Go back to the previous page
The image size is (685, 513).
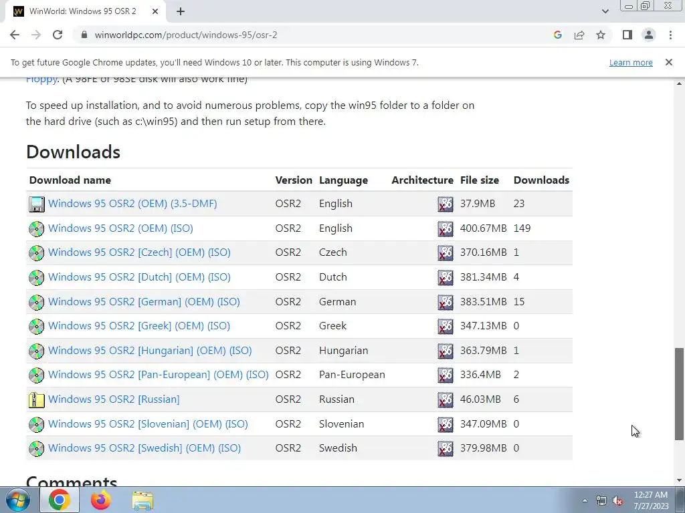click(x=15, y=35)
